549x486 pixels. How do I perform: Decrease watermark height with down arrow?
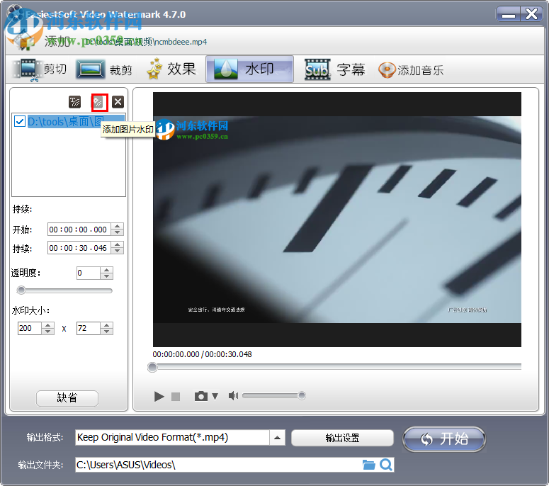click(106, 332)
